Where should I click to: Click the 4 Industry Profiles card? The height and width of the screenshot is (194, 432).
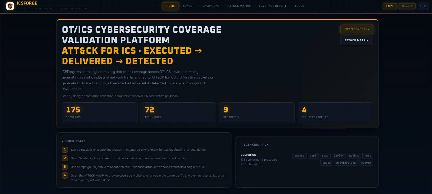pos(335,113)
